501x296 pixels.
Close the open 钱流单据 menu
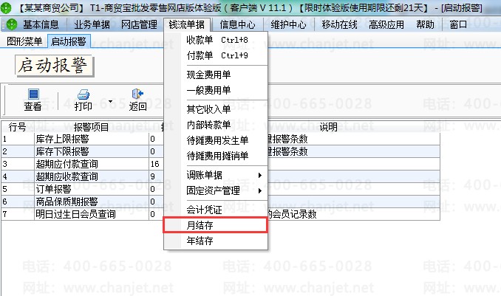click(187, 24)
